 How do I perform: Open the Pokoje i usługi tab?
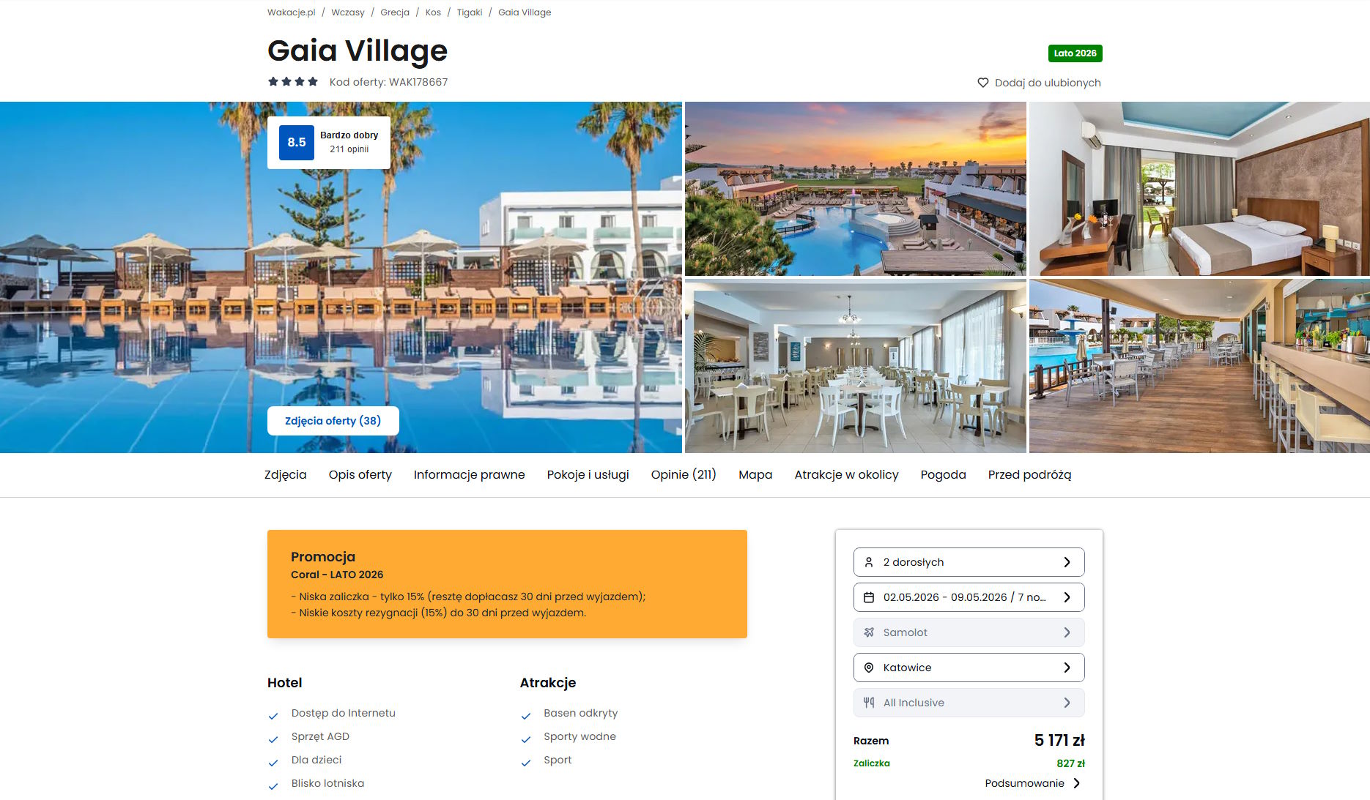(x=588, y=474)
